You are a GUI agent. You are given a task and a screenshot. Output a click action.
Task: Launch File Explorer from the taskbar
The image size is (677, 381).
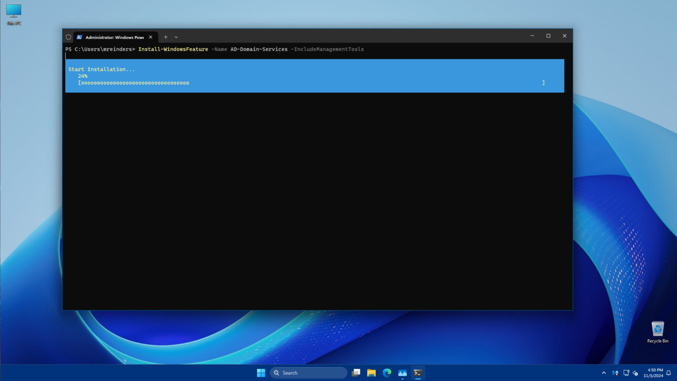(371, 373)
